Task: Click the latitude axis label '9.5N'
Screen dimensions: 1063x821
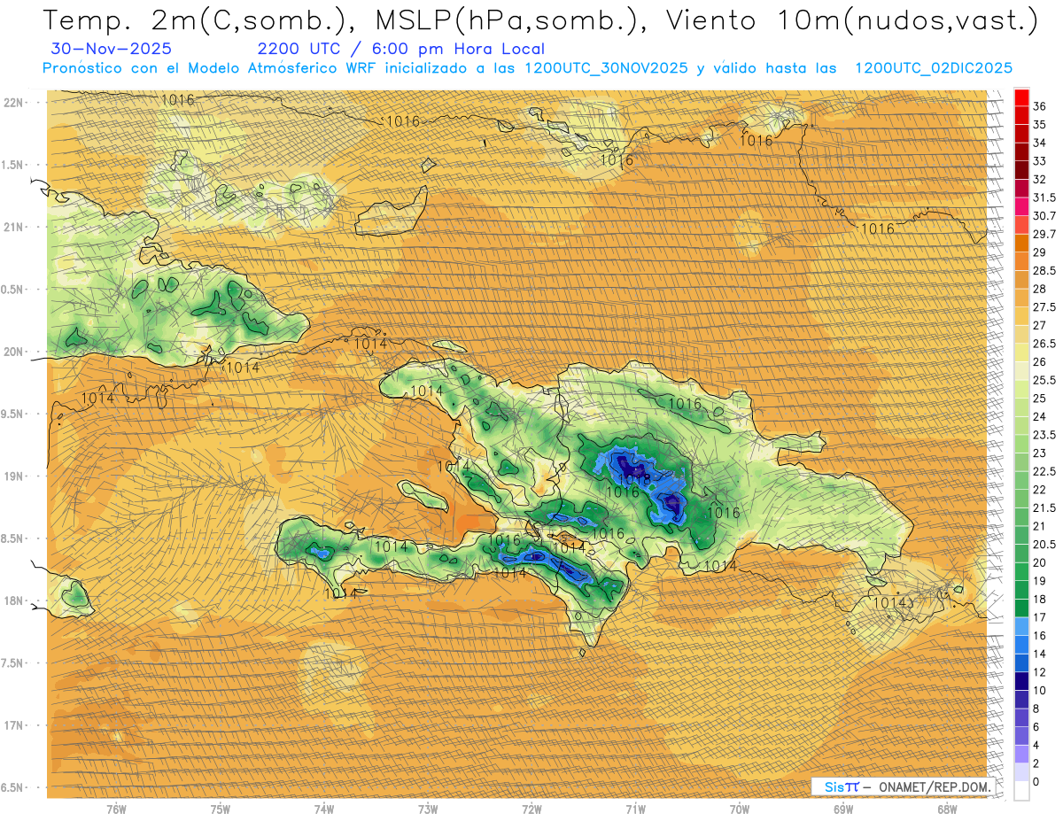Action: click(x=13, y=414)
